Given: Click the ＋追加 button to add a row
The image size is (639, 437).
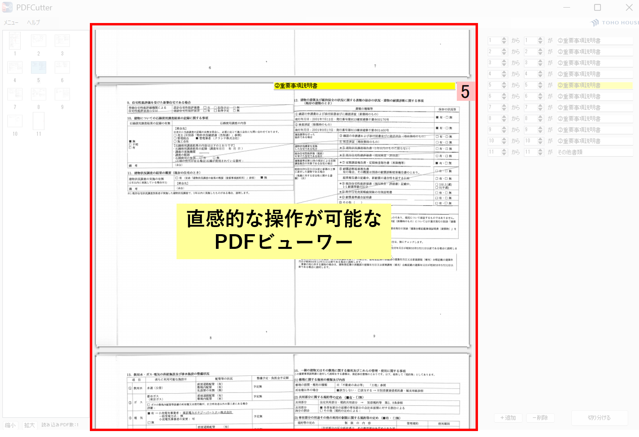Looking at the screenshot, I should click(x=508, y=418).
